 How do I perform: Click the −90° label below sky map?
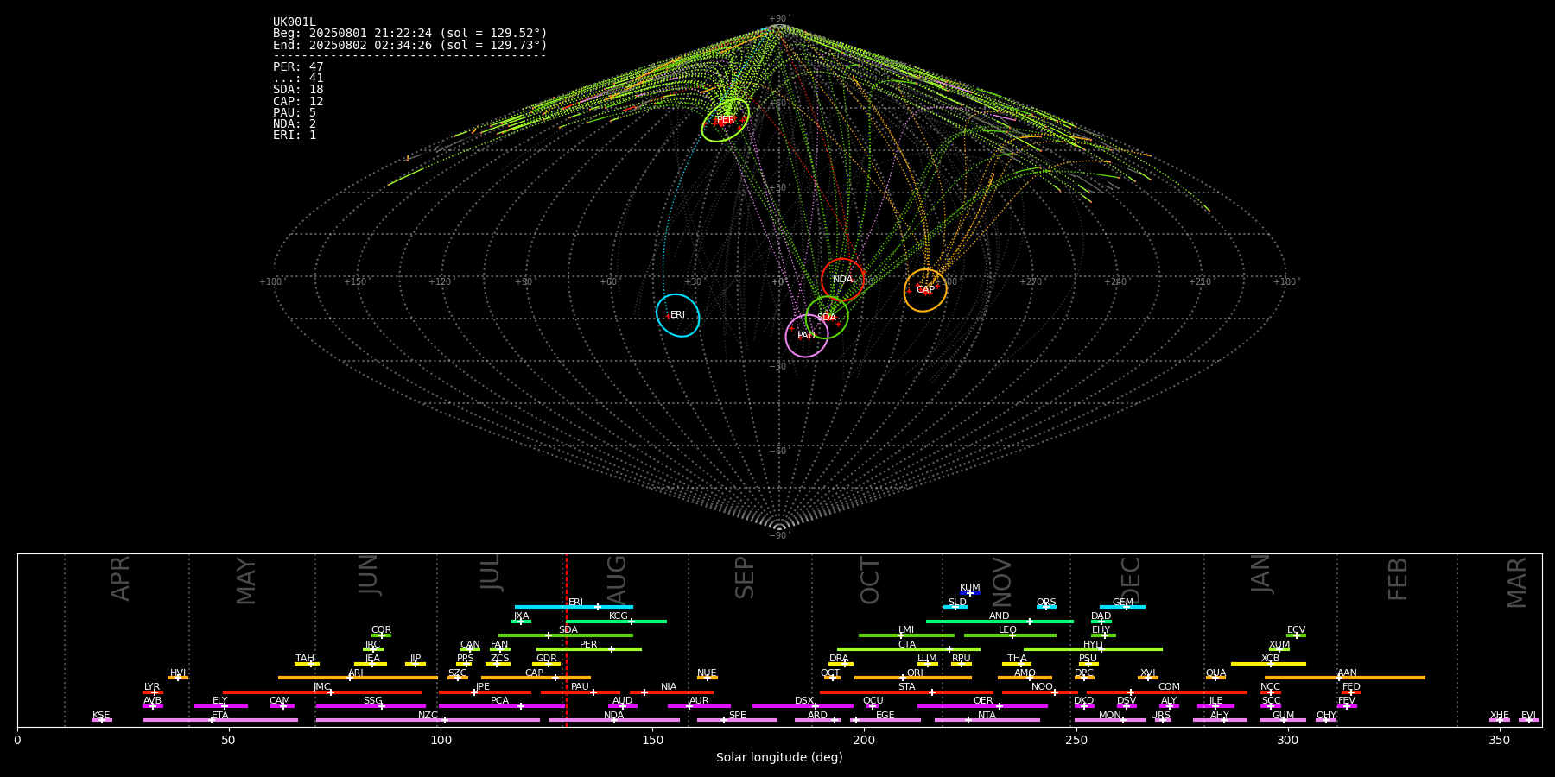[x=779, y=536]
